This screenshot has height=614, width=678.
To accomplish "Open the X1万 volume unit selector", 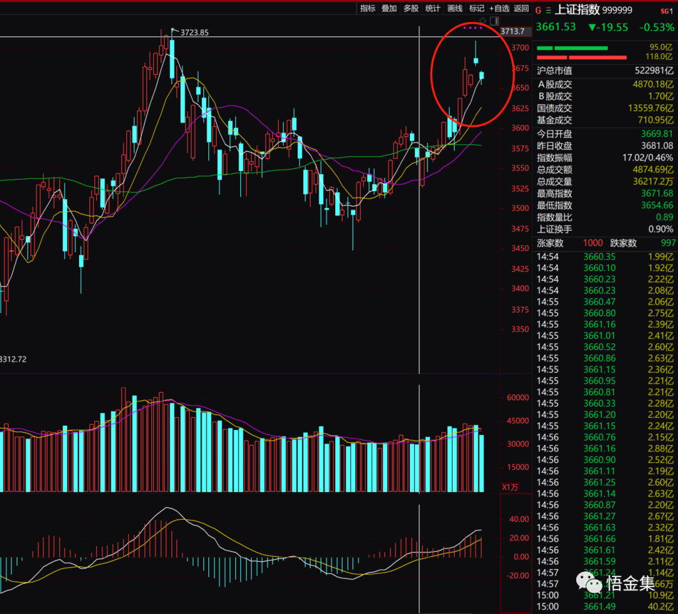I will click(510, 488).
